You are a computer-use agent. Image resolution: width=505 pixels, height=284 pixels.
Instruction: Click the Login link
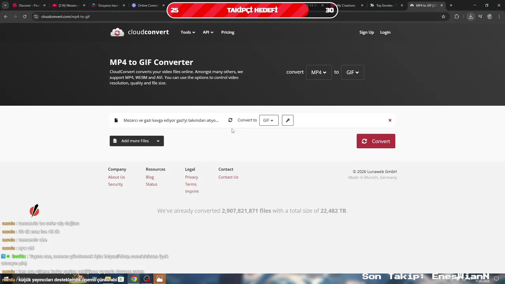point(385,32)
